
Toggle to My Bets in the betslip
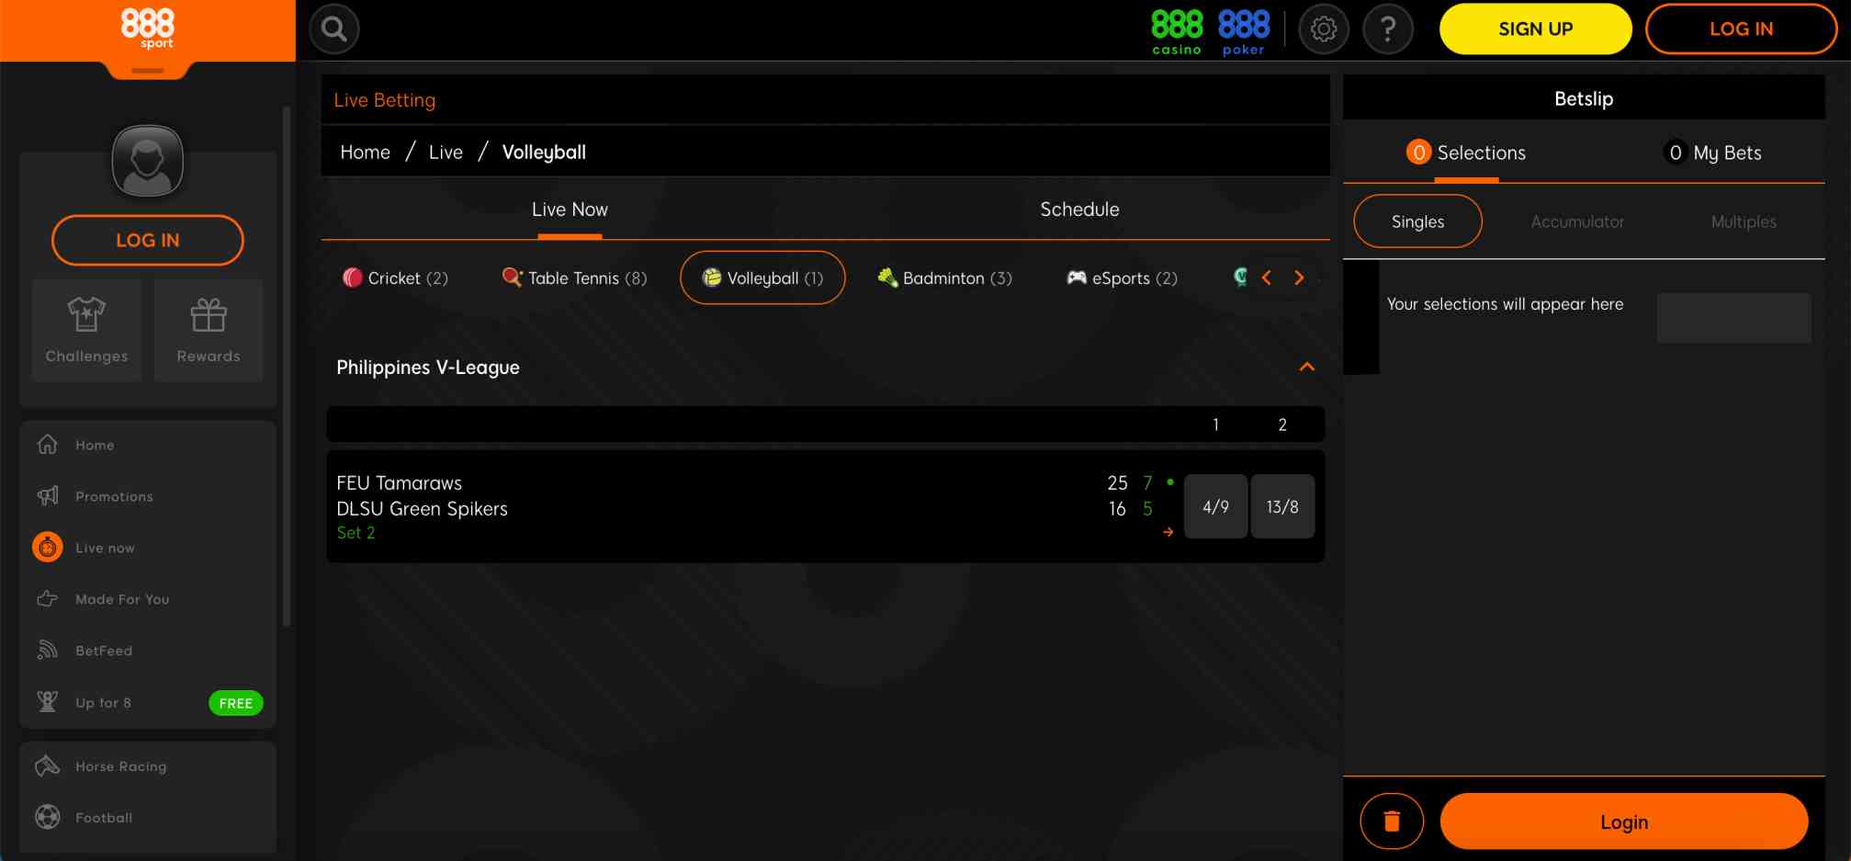point(1712,153)
